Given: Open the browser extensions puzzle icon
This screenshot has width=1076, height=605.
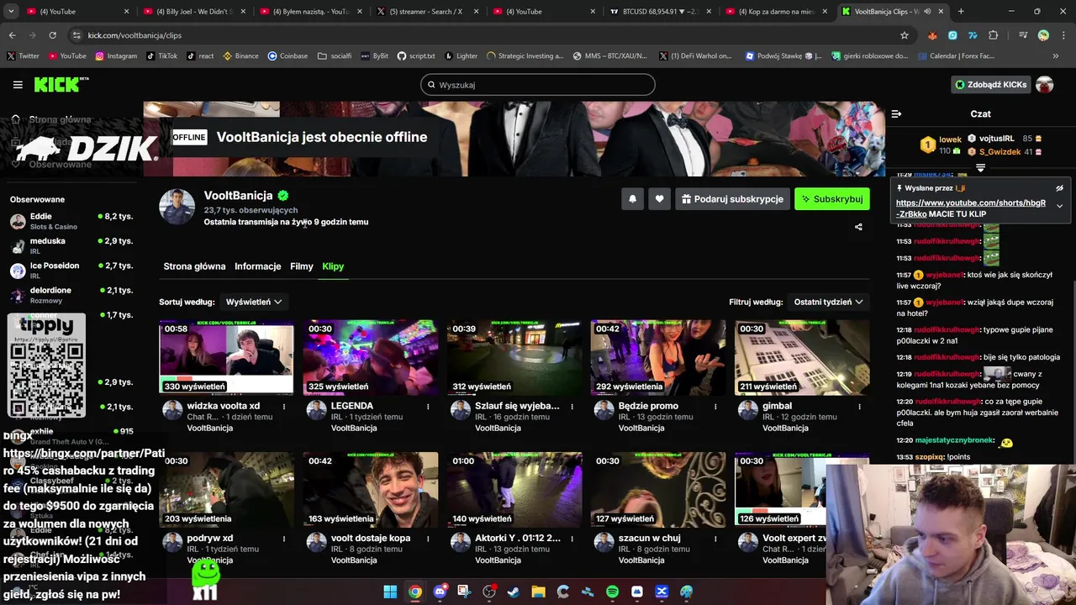Looking at the screenshot, I should point(994,35).
